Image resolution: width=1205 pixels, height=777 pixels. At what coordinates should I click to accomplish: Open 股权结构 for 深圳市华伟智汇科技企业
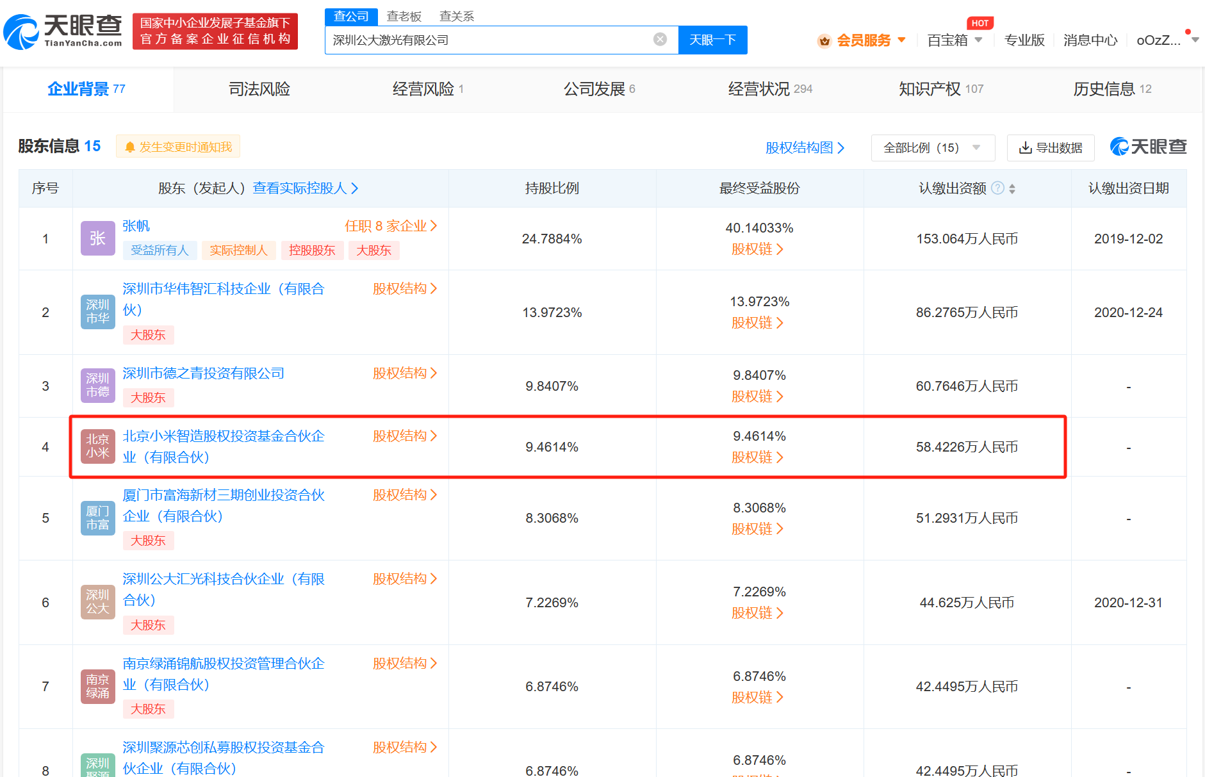click(x=404, y=289)
